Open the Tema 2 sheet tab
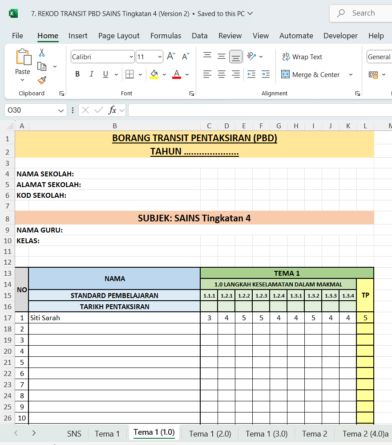The height and width of the screenshot is (445, 392). (314, 434)
